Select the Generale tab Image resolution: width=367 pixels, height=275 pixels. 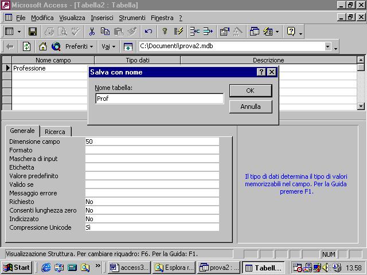pyautogui.click(x=22, y=131)
